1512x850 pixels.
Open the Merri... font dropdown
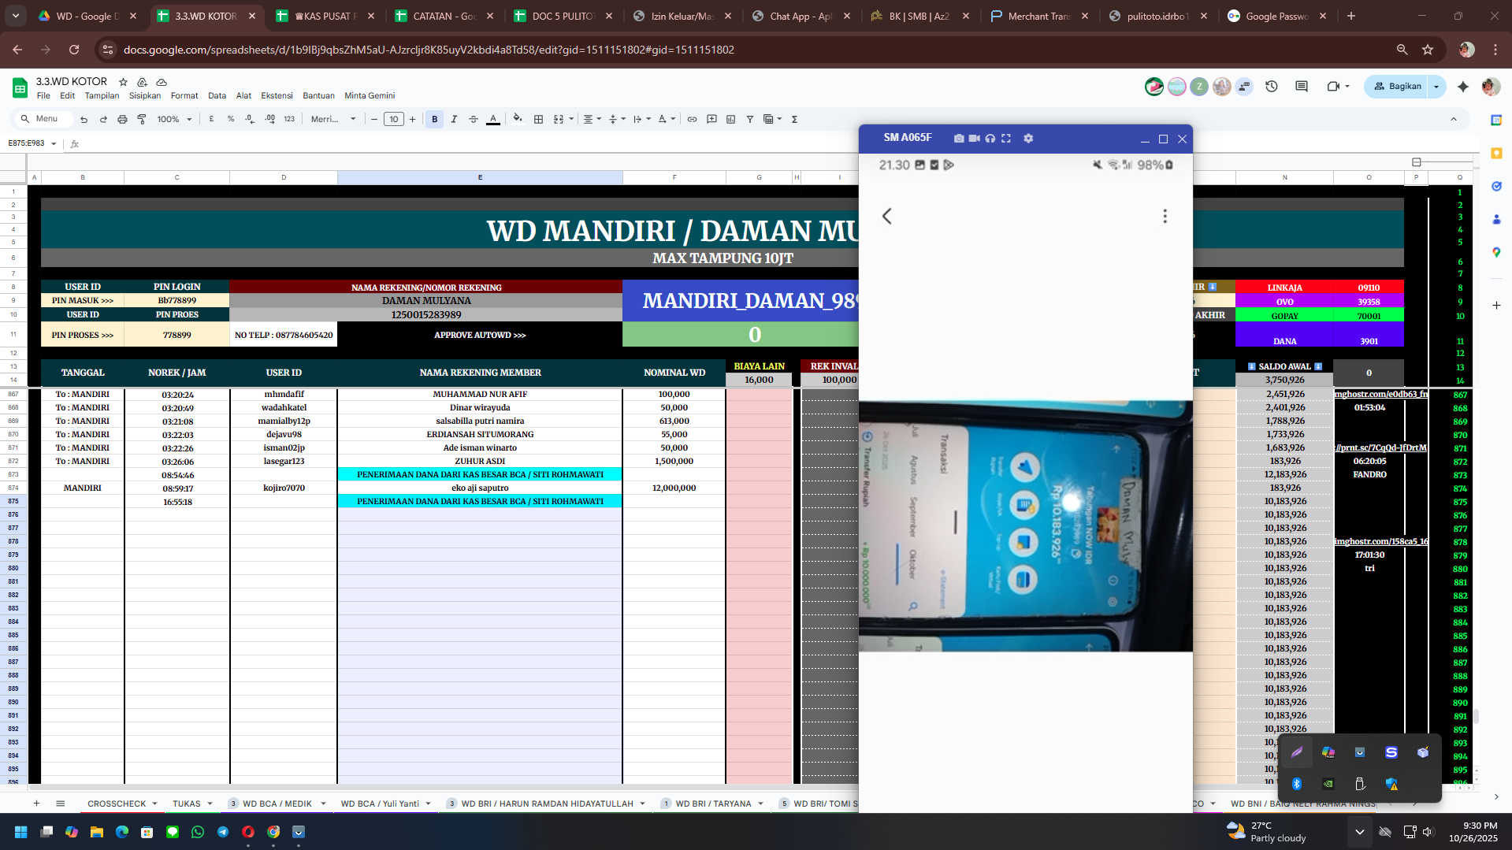point(333,119)
